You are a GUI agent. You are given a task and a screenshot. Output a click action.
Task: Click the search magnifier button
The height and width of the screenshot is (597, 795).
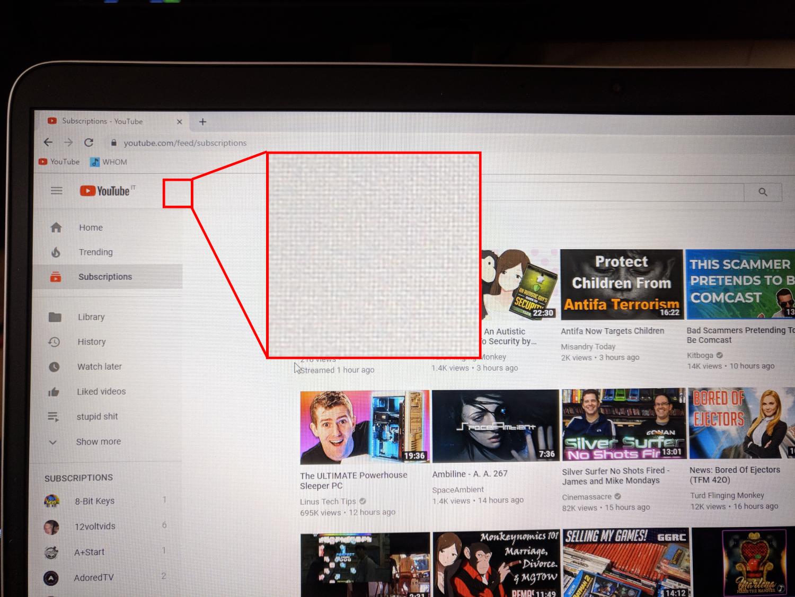click(763, 192)
